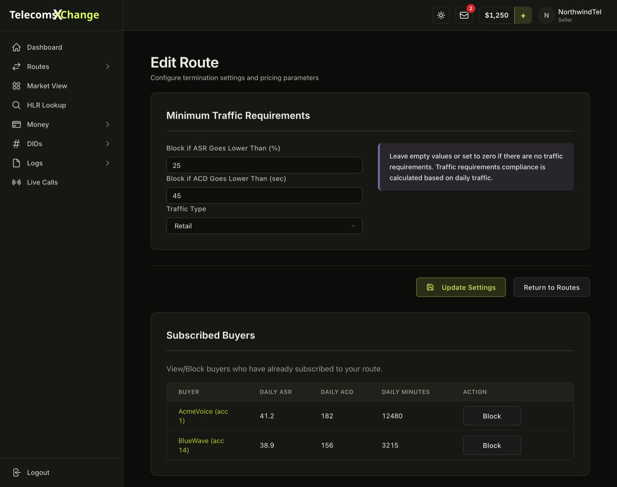
Task: Click the ASR threshold field showing 25
Action: [x=264, y=165]
